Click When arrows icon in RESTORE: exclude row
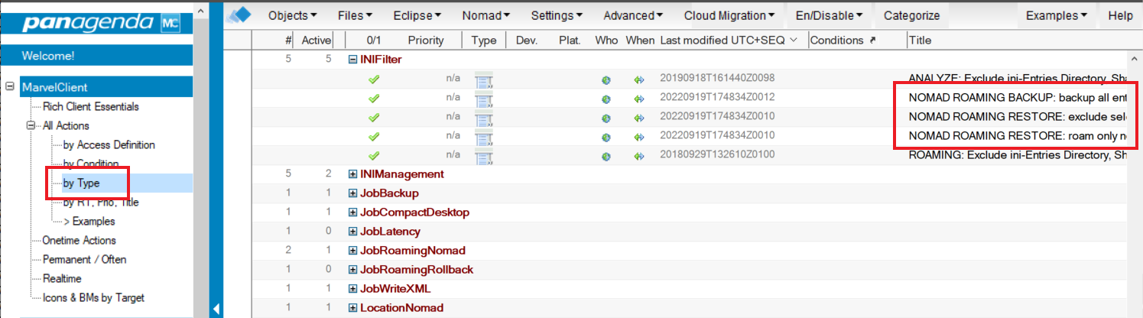This screenshot has height=318, width=1143. coord(639,117)
